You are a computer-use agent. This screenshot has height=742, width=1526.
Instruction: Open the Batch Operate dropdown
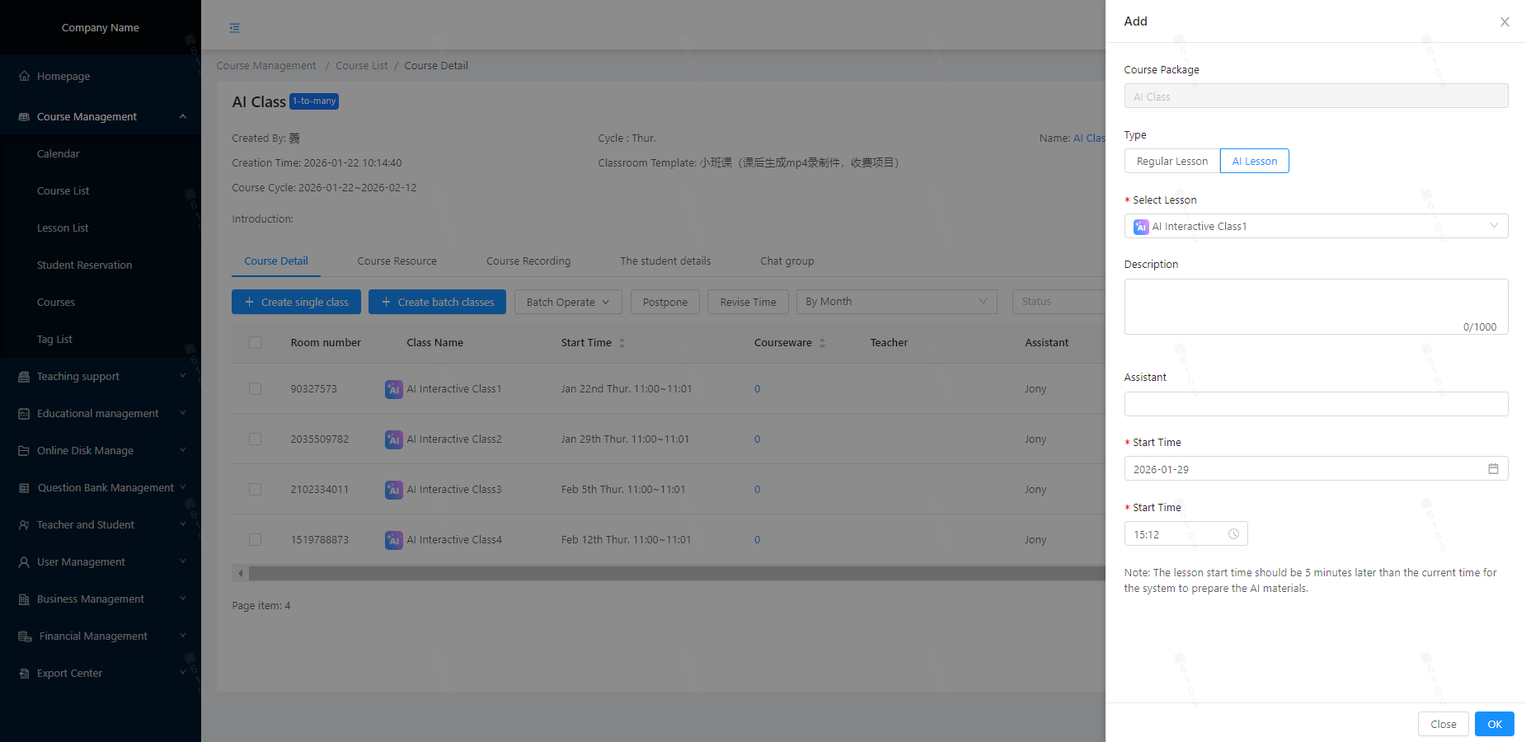pyautogui.click(x=567, y=303)
